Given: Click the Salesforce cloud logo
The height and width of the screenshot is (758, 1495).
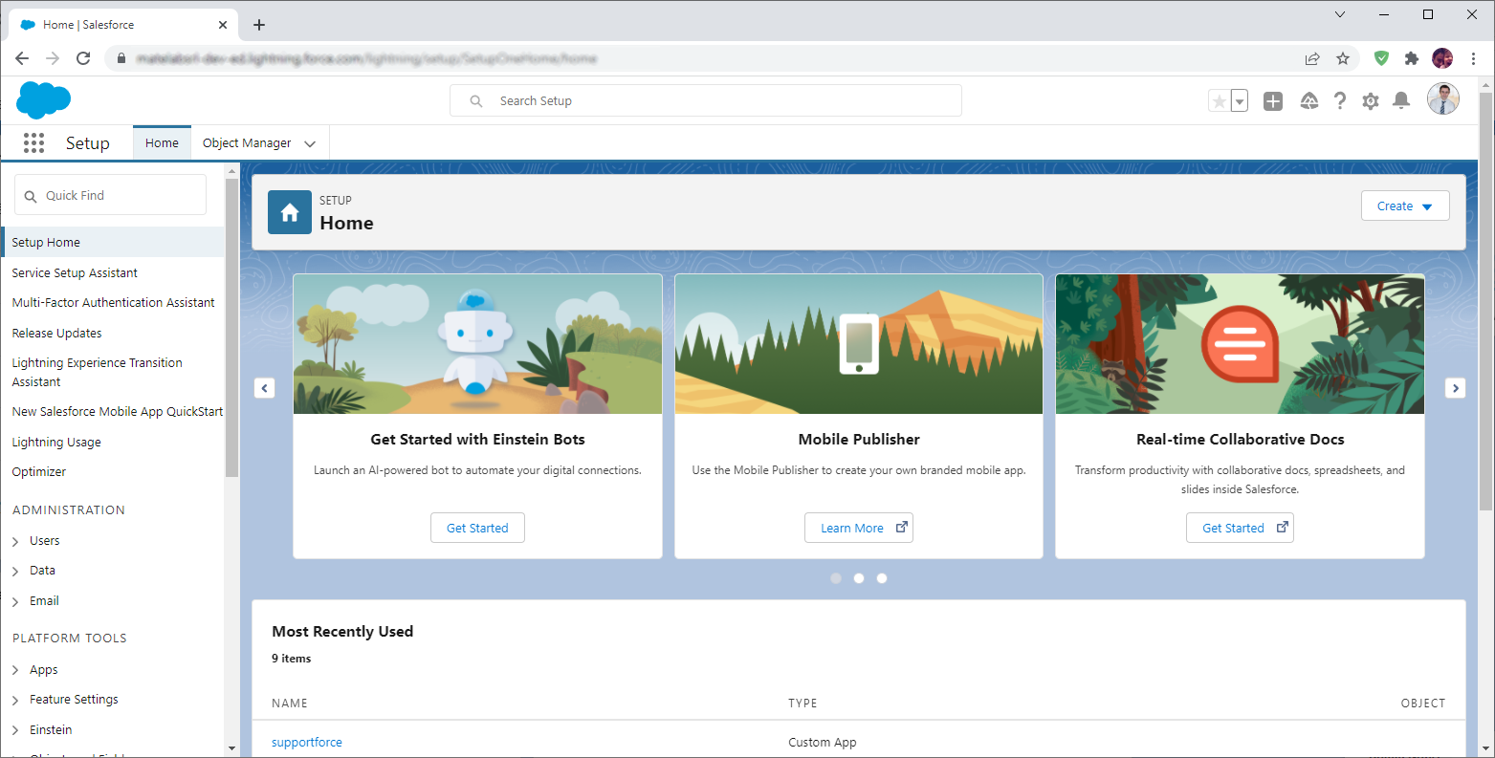Looking at the screenshot, I should 44,100.
